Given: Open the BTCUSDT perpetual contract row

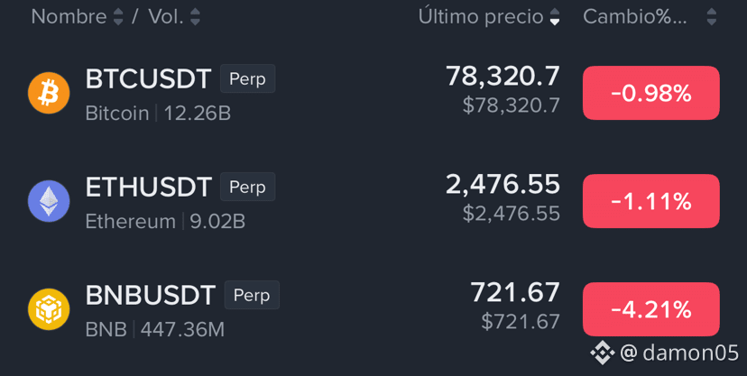Looking at the screenshot, I should [373, 93].
